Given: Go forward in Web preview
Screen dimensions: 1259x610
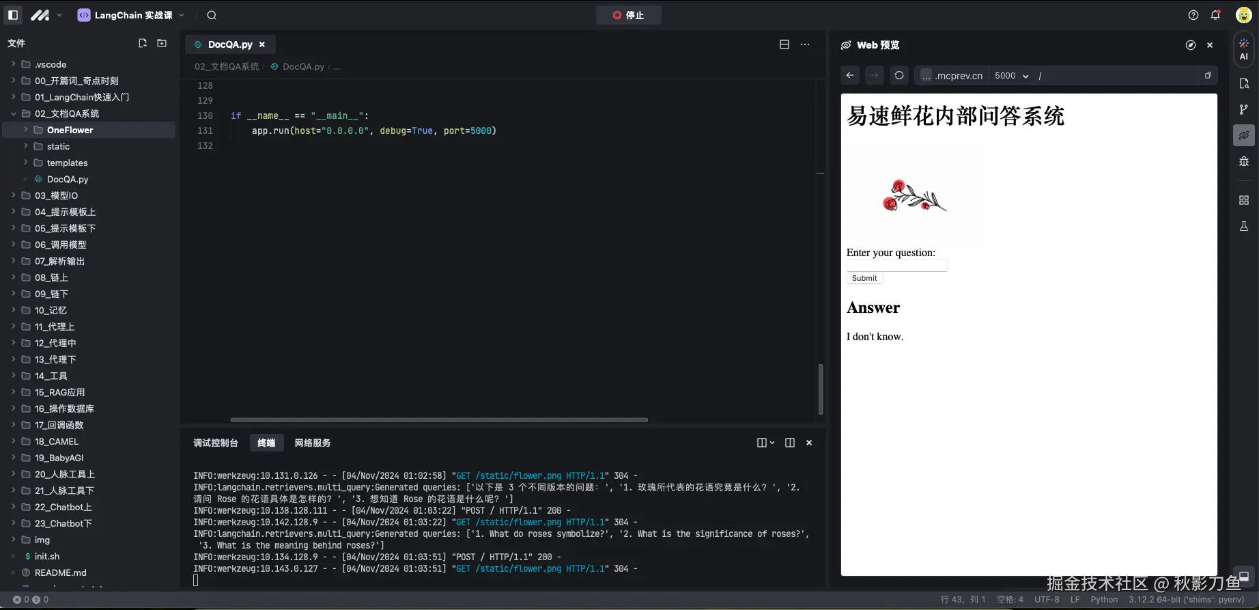Looking at the screenshot, I should (875, 75).
